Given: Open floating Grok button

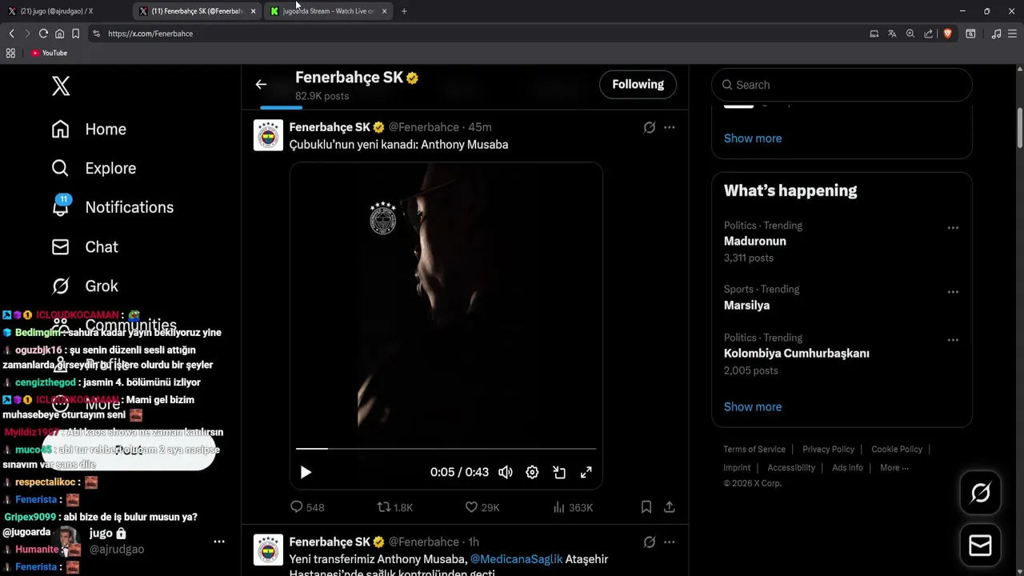Looking at the screenshot, I should (980, 493).
